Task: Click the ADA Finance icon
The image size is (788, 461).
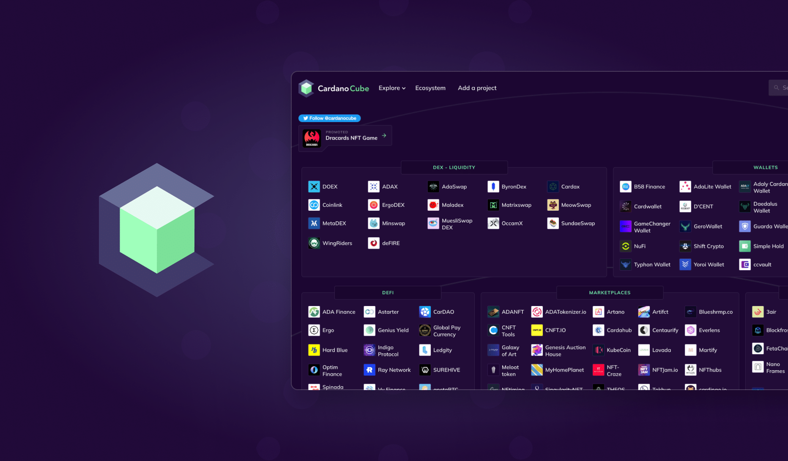Action: [314, 312]
